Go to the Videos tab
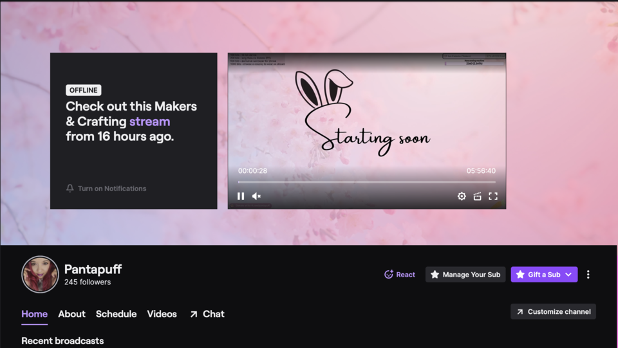 tap(162, 314)
